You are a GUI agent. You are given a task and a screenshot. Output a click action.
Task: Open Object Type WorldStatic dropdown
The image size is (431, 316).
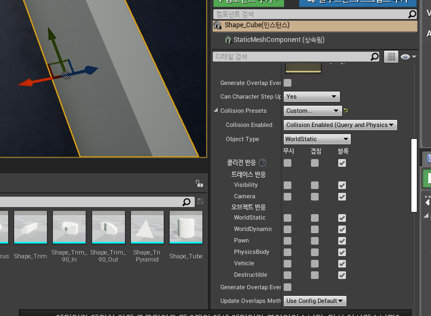[x=317, y=139]
